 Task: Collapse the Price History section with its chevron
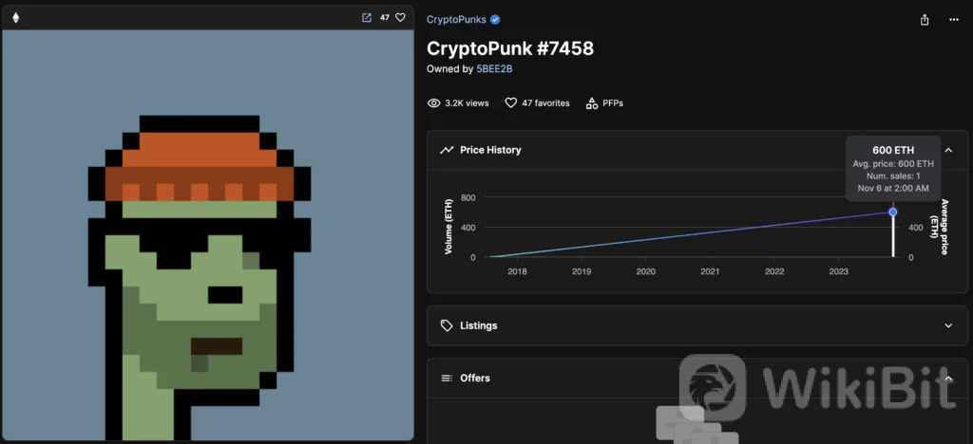tap(947, 150)
